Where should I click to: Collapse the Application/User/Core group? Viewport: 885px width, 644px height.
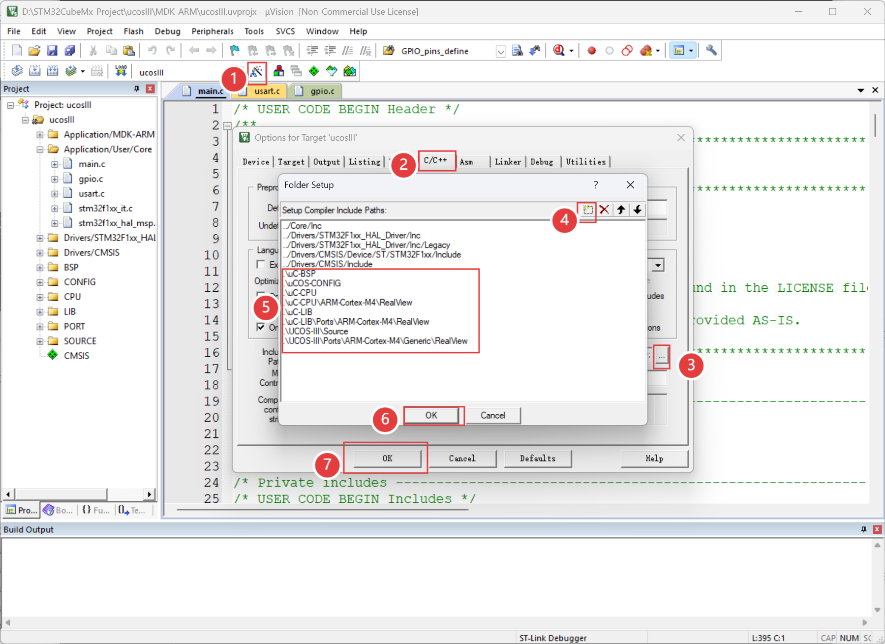coord(40,149)
